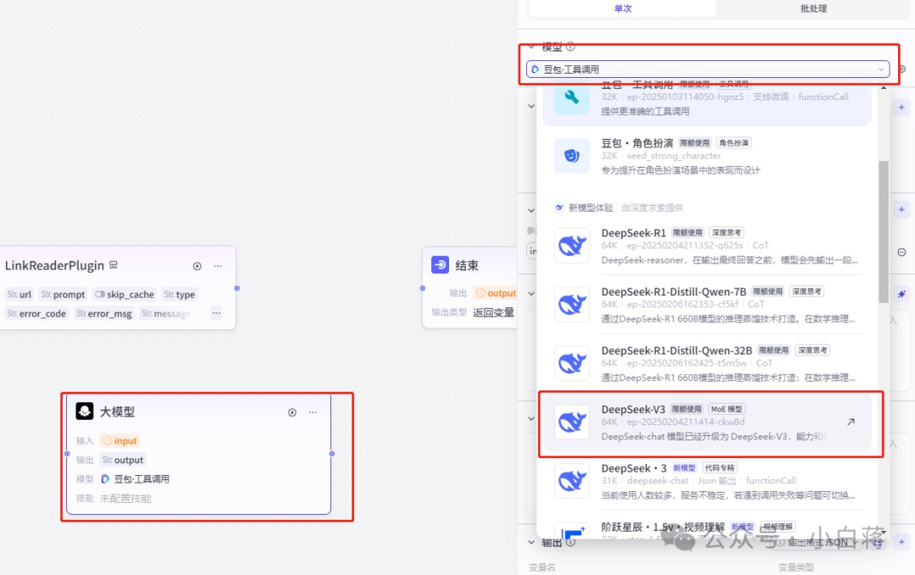The width and height of the screenshot is (915, 575).
Task: Toggle skip_cache parameter in LinkReaderPlugin
Action: [x=125, y=295]
